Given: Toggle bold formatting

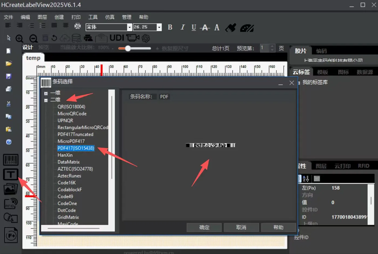Looking at the screenshot, I should click(x=170, y=27).
